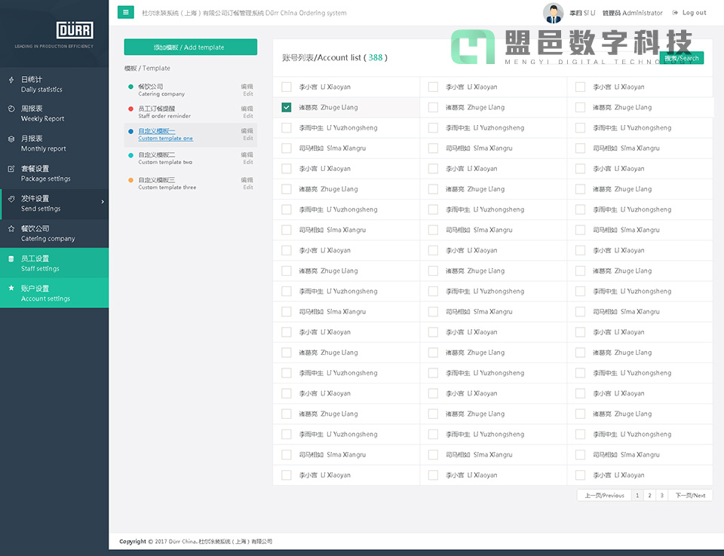Click the Daily statistics sidebar icon
The width and height of the screenshot is (724, 556).
coord(11,79)
